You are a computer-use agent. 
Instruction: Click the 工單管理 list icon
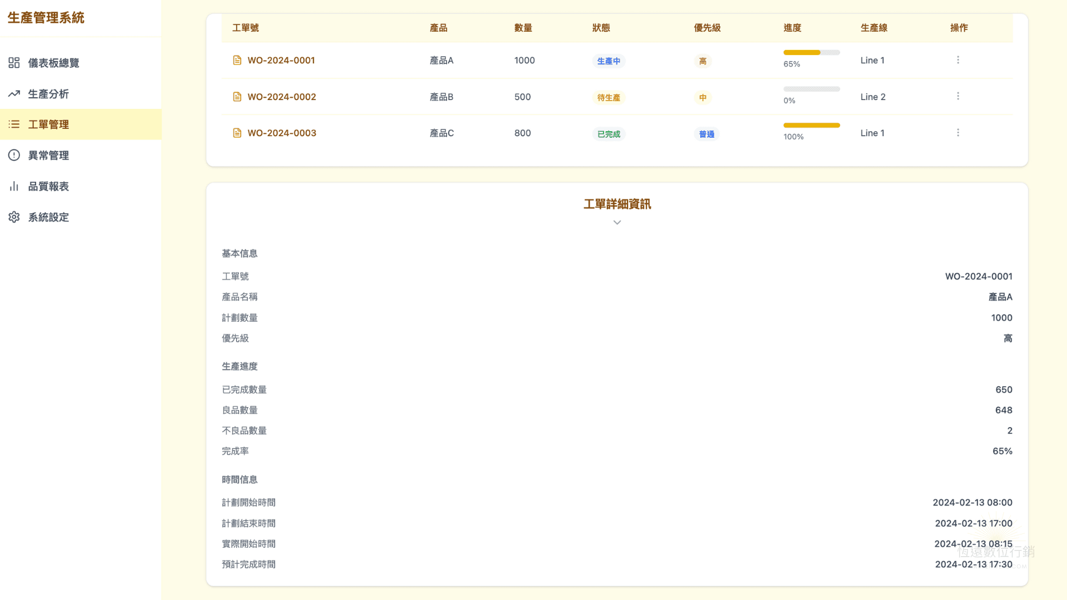pyautogui.click(x=14, y=124)
